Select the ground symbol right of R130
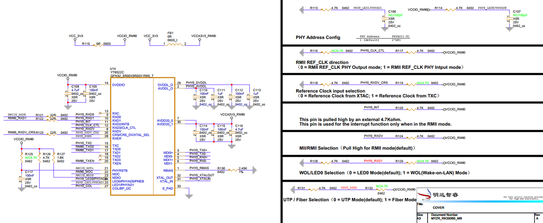 tap(254, 170)
